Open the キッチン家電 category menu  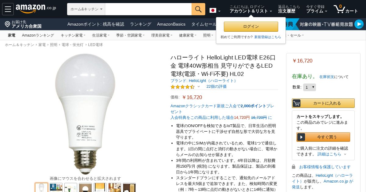coord(73,35)
